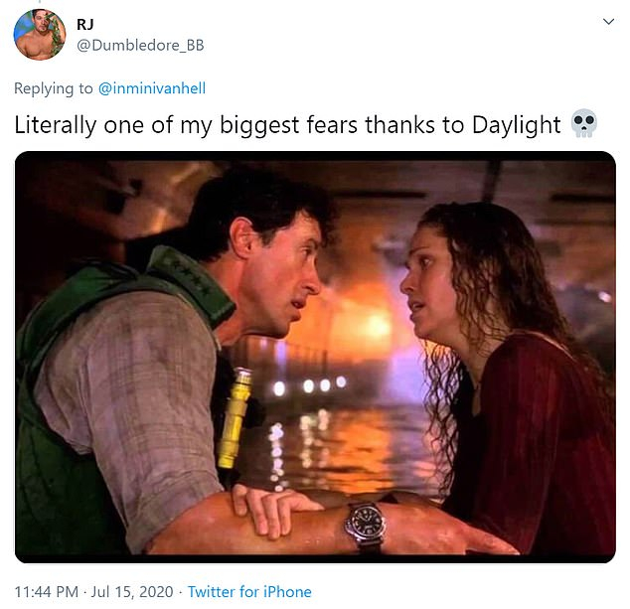Click the wristwatch in the photo
Viewport: 630px width, 609px height.
[x=366, y=526]
